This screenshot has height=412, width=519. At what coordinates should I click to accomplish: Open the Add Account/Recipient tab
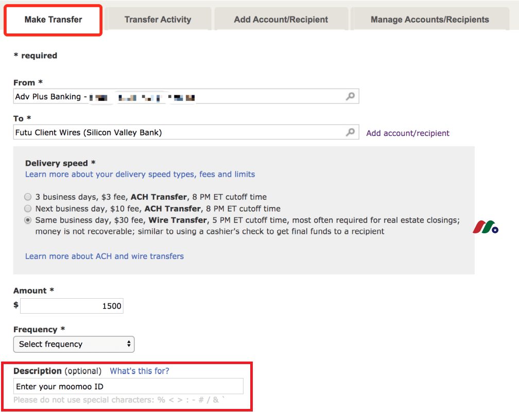click(x=281, y=20)
